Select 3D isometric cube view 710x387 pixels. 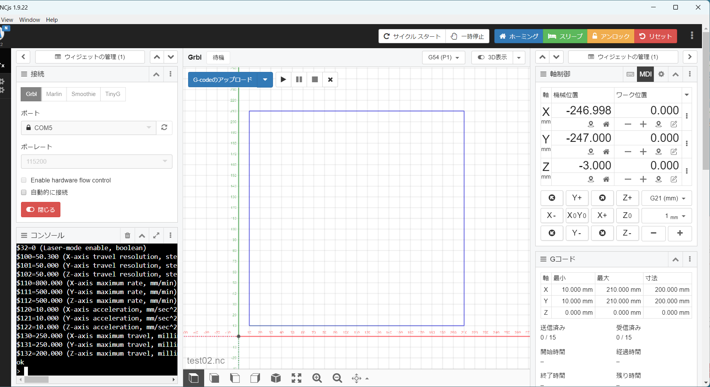276,378
